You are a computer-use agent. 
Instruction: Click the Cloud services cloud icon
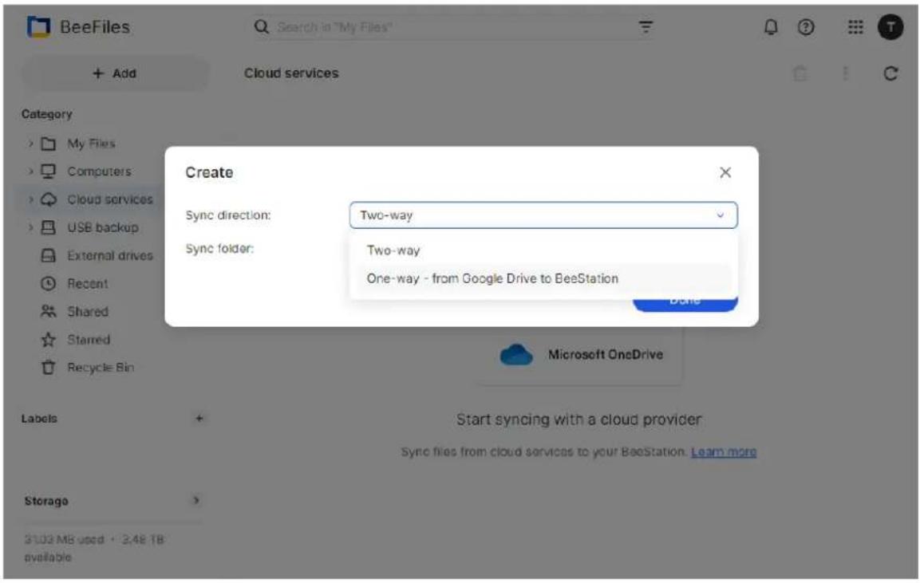coord(48,199)
